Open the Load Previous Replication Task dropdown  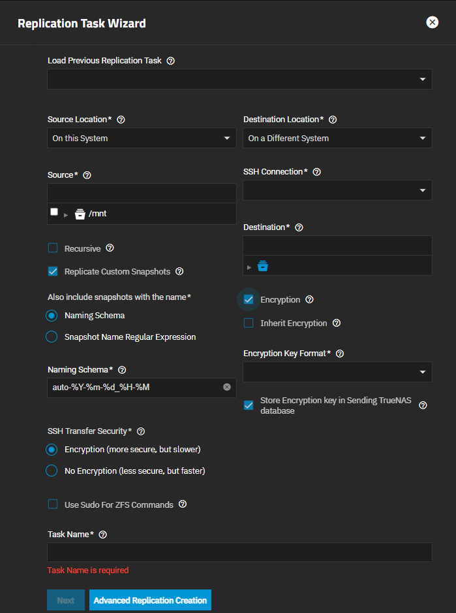click(x=239, y=80)
